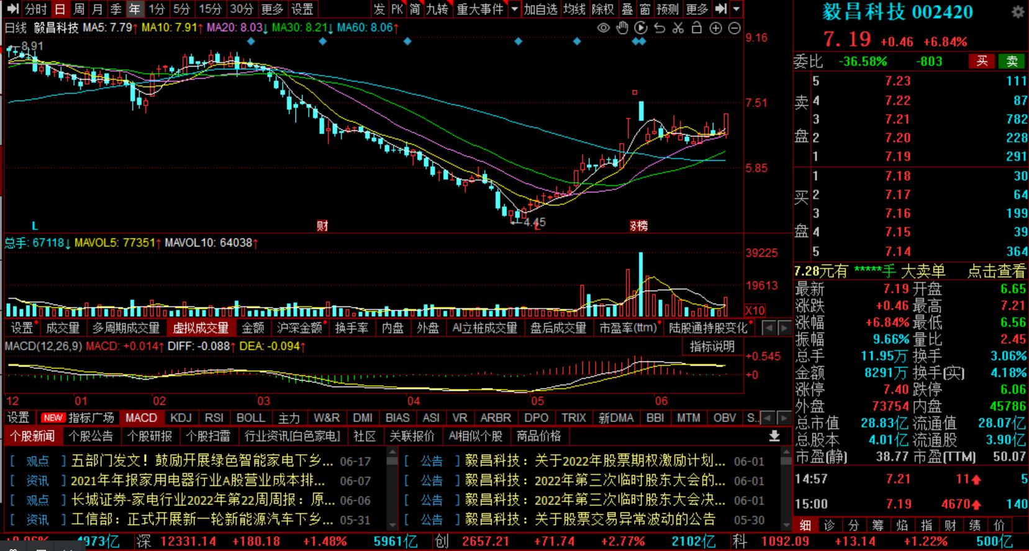Zoom in with the plus circle icon
Image resolution: width=1029 pixels, height=551 pixels.
[x=715, y=28]
